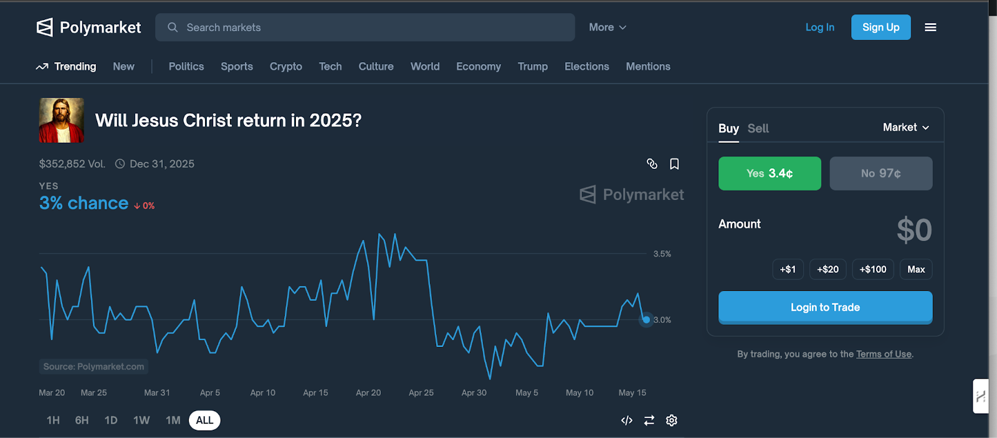Screen dimensions: 997x438
Task: Go to Culture category
Action: point(376,67)
